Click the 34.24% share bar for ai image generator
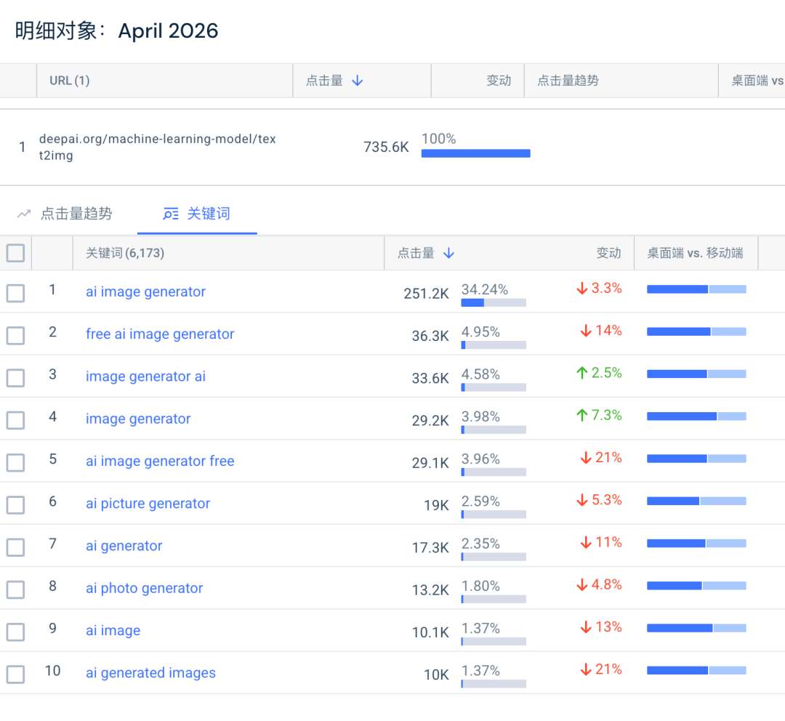 pos(494,302)
